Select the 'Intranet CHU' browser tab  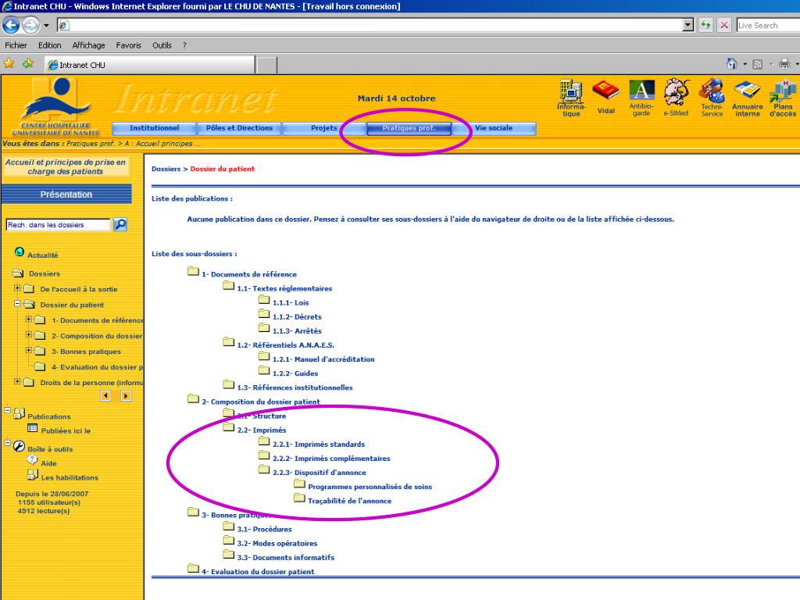coord(150,65)
